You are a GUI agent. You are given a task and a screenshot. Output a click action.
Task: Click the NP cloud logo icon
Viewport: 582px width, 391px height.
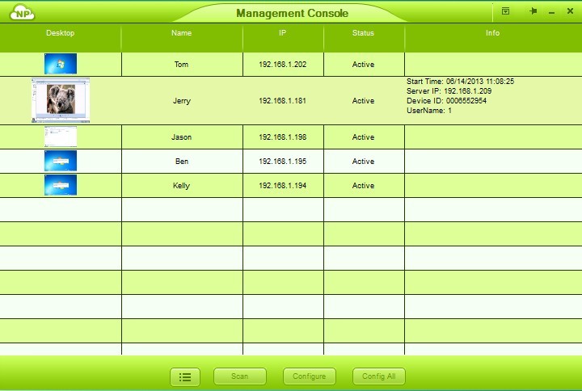(x=22, y=13)
